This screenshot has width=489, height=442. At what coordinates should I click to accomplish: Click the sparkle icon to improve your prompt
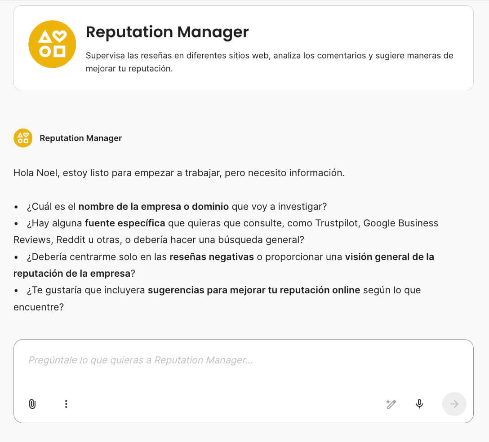391,404
